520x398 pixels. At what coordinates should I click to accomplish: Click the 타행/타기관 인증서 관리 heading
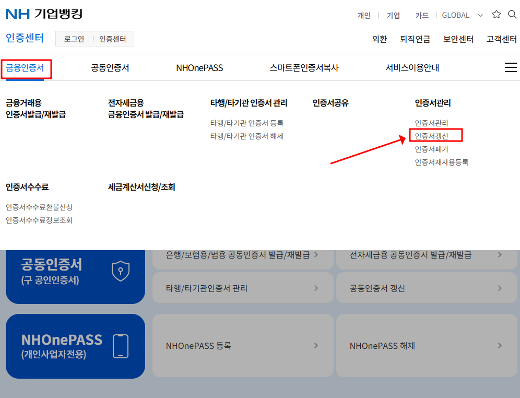point(249,103)
